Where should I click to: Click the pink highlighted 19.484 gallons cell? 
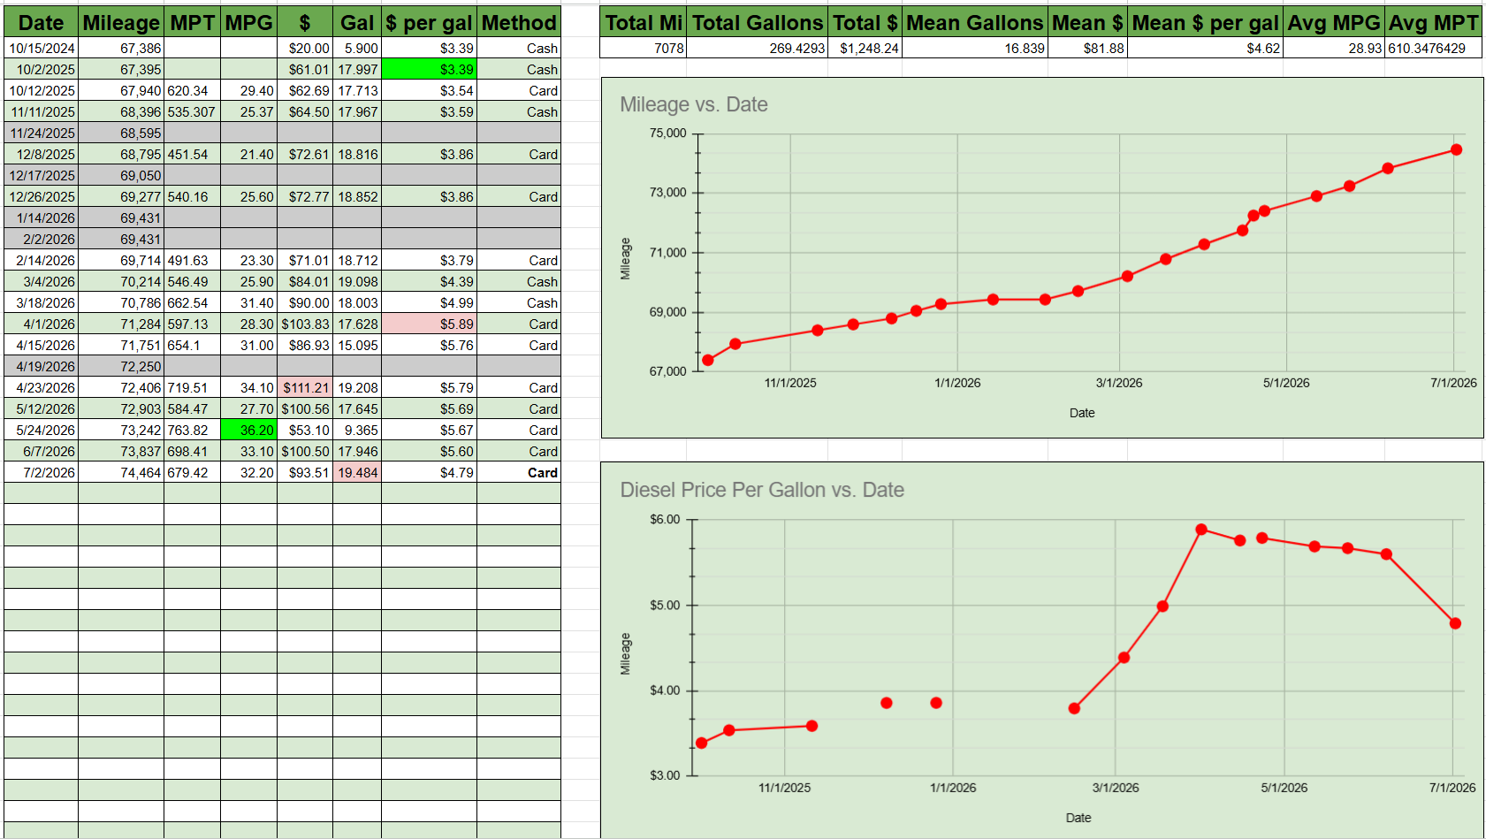point(357,472)
